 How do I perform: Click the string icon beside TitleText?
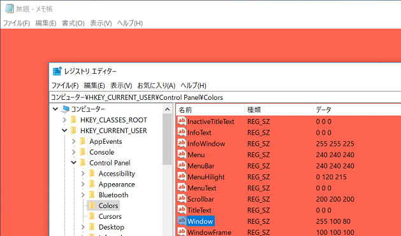click(182, 210)
